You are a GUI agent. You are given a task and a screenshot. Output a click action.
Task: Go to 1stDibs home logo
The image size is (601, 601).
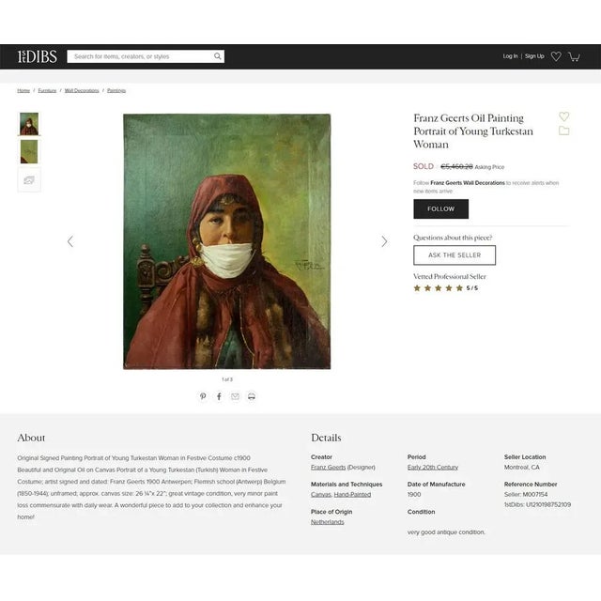click(38, 56)
